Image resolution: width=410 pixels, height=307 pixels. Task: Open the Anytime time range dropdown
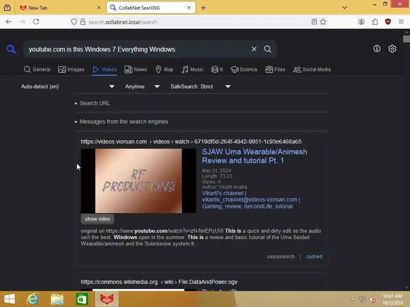(142, 86)
